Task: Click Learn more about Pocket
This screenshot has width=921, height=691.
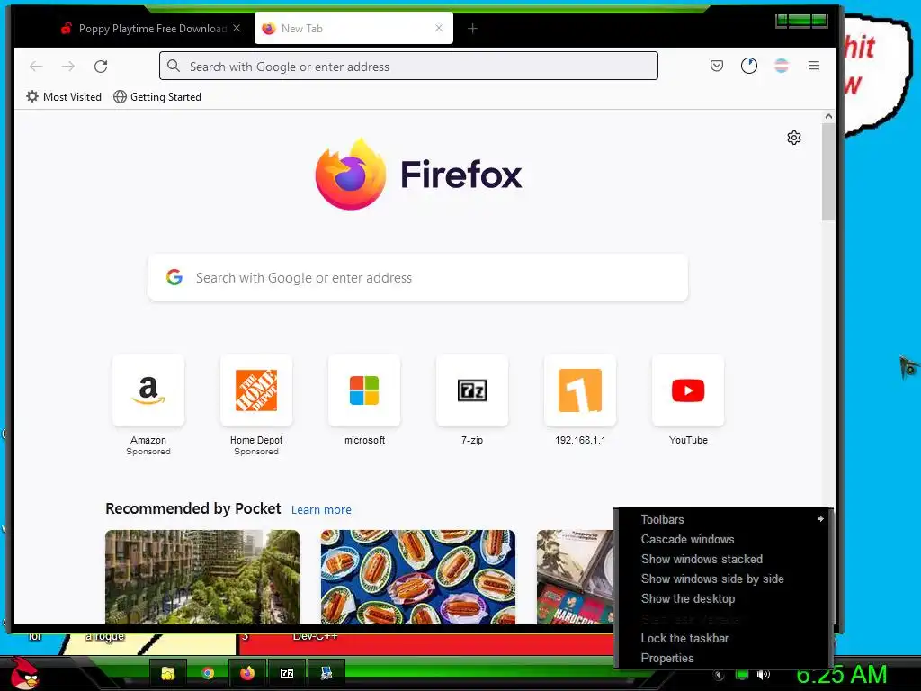Action: click(x=321, y=509)
